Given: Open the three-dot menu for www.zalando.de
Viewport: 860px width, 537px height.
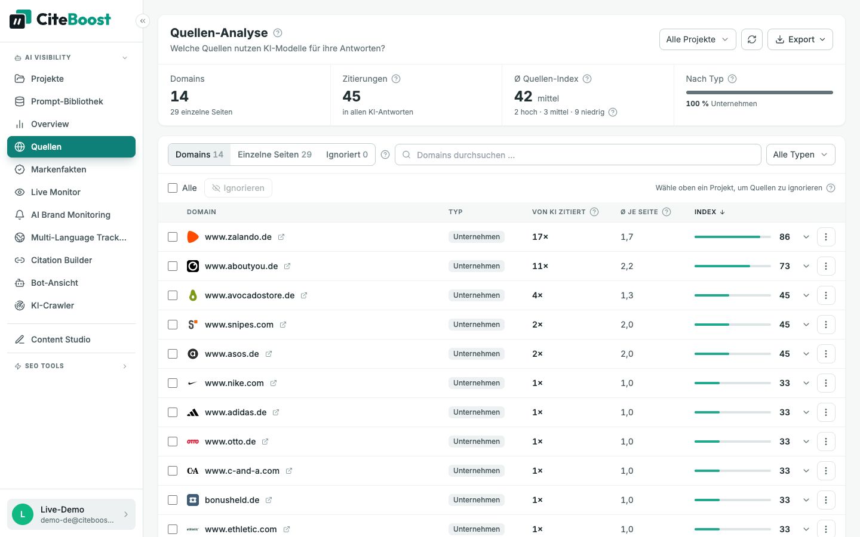Looking at the screenshot, I should [x=826, y=237].
